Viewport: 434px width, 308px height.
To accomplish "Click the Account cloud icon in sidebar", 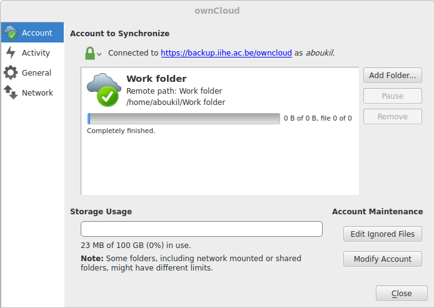I will click(11, 32).
